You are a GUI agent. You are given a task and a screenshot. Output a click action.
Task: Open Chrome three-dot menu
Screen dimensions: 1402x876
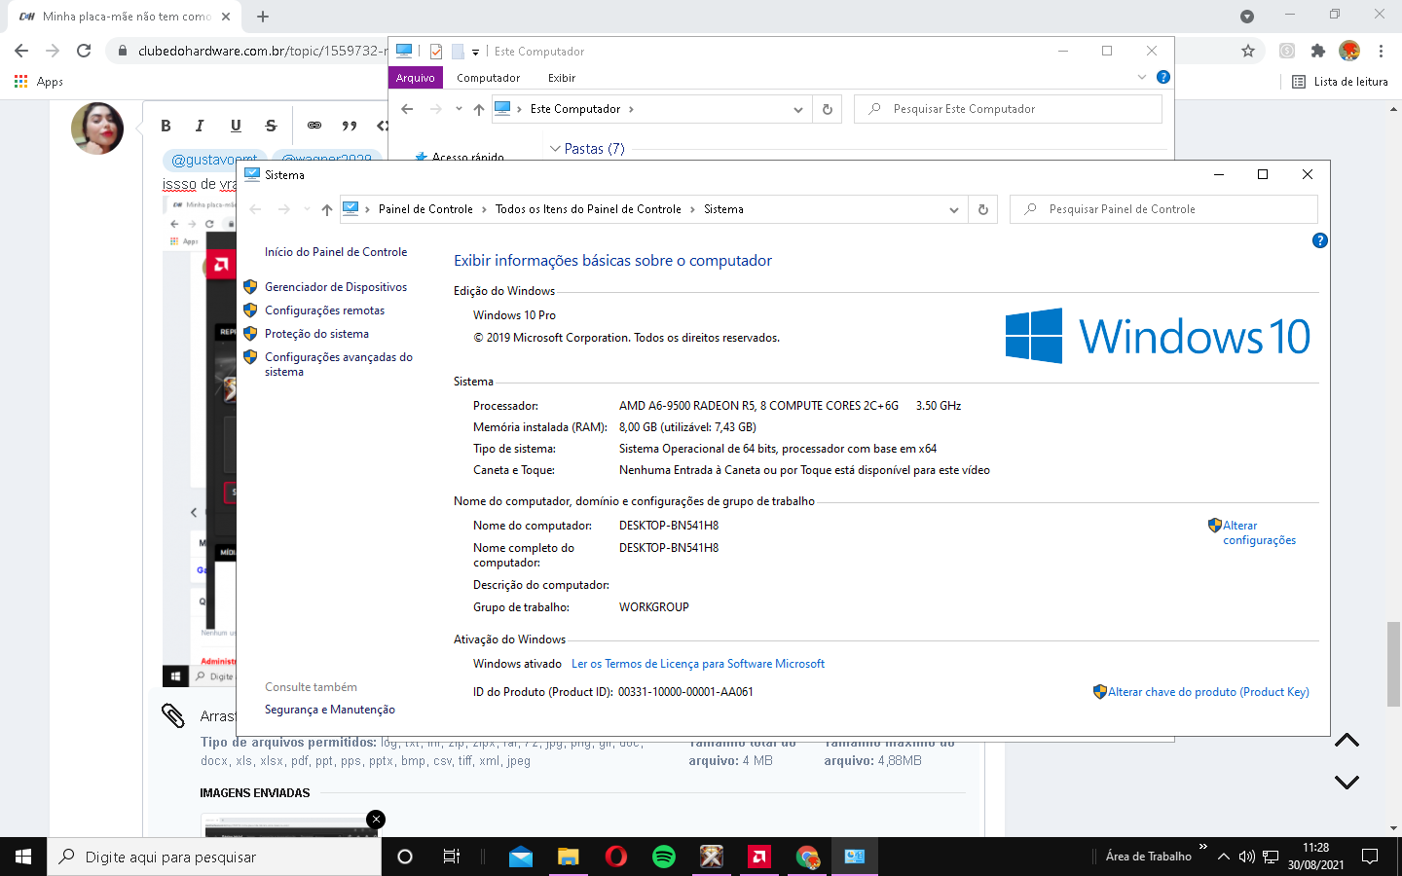[1381, 51]
